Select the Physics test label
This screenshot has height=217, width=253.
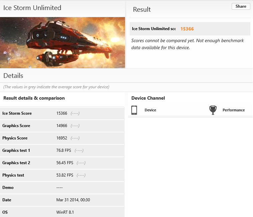13,175
